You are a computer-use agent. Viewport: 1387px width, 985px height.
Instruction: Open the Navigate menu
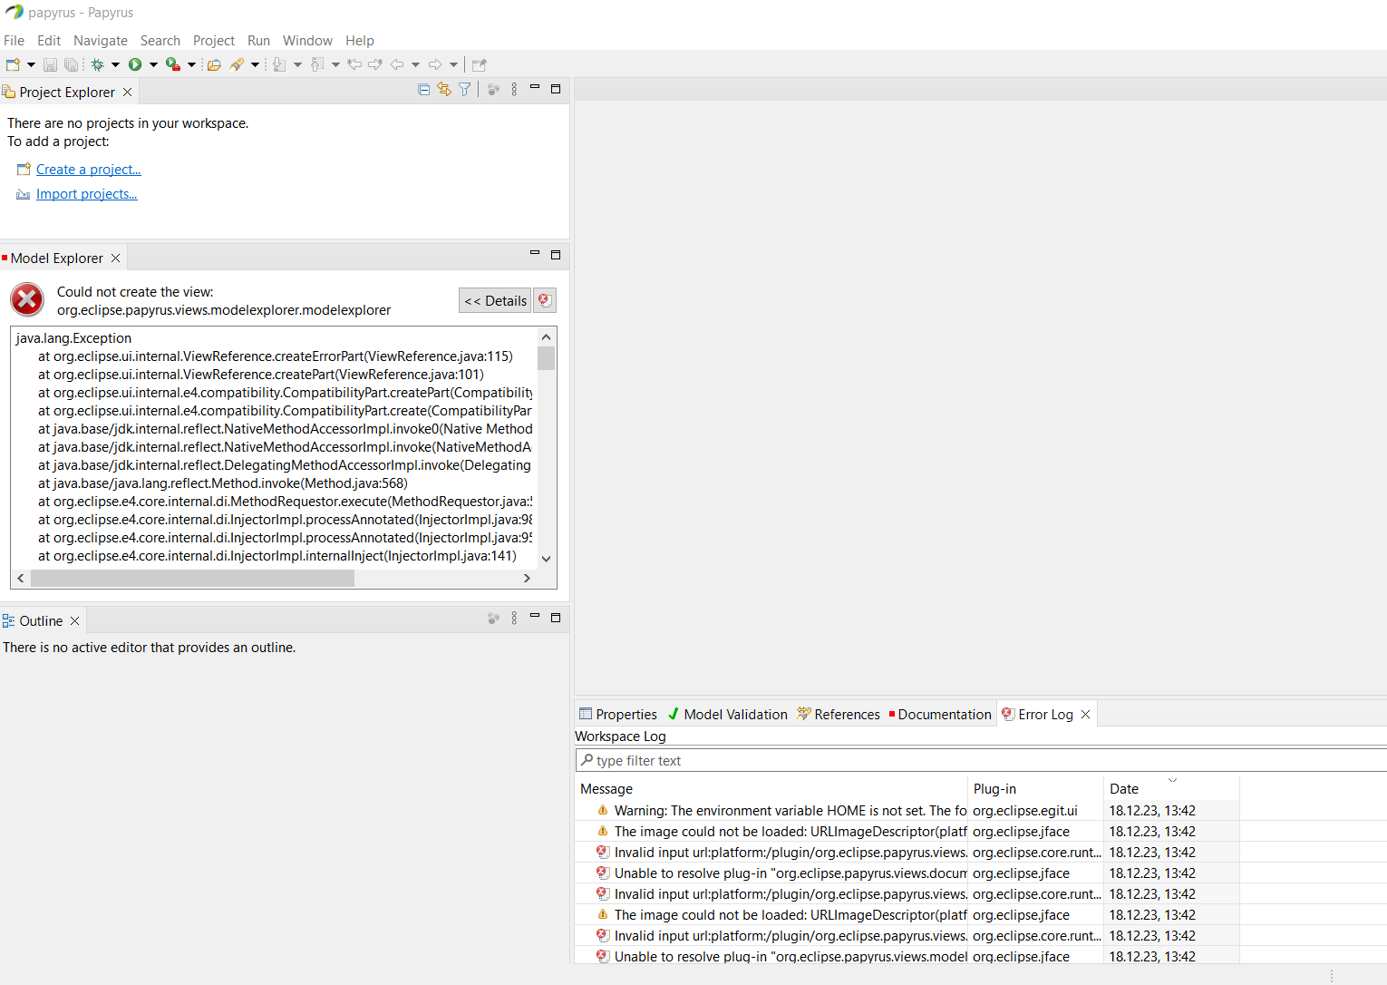(x=101, y=41)
